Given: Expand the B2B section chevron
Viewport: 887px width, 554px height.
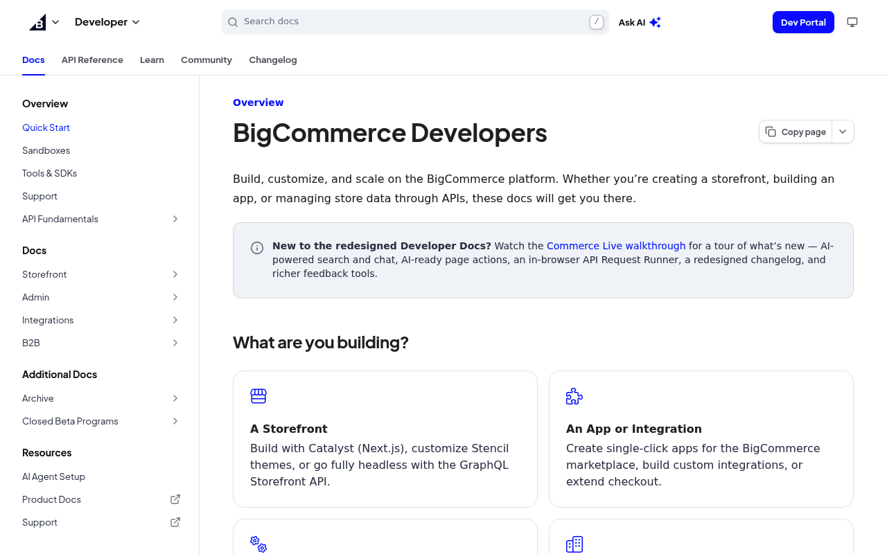Looking at the screenshot, I should coord(175,343).
